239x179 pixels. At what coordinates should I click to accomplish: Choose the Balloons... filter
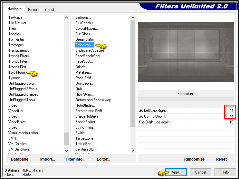[83, 17]
